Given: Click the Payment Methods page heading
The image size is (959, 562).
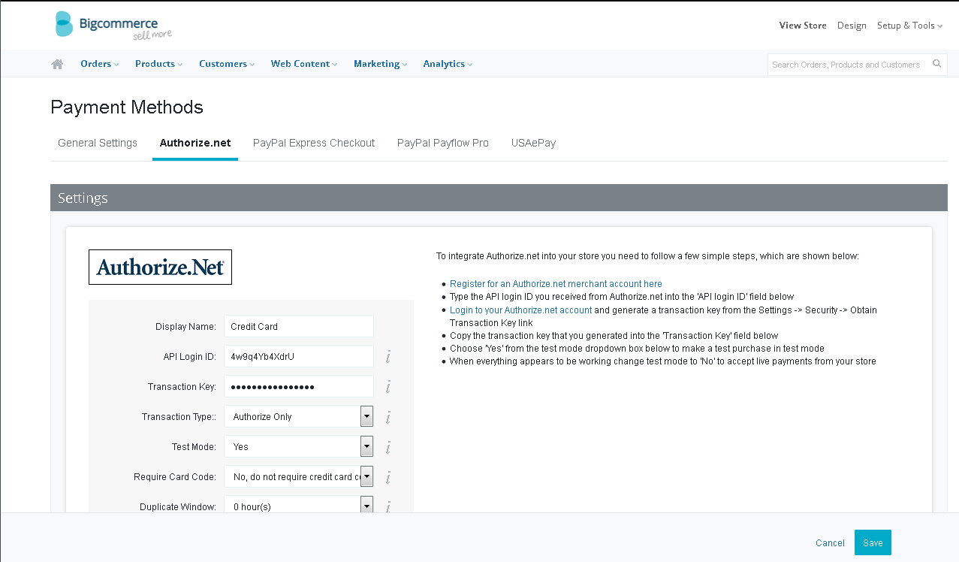Looking at the screenshot, I should coord(127,107).
